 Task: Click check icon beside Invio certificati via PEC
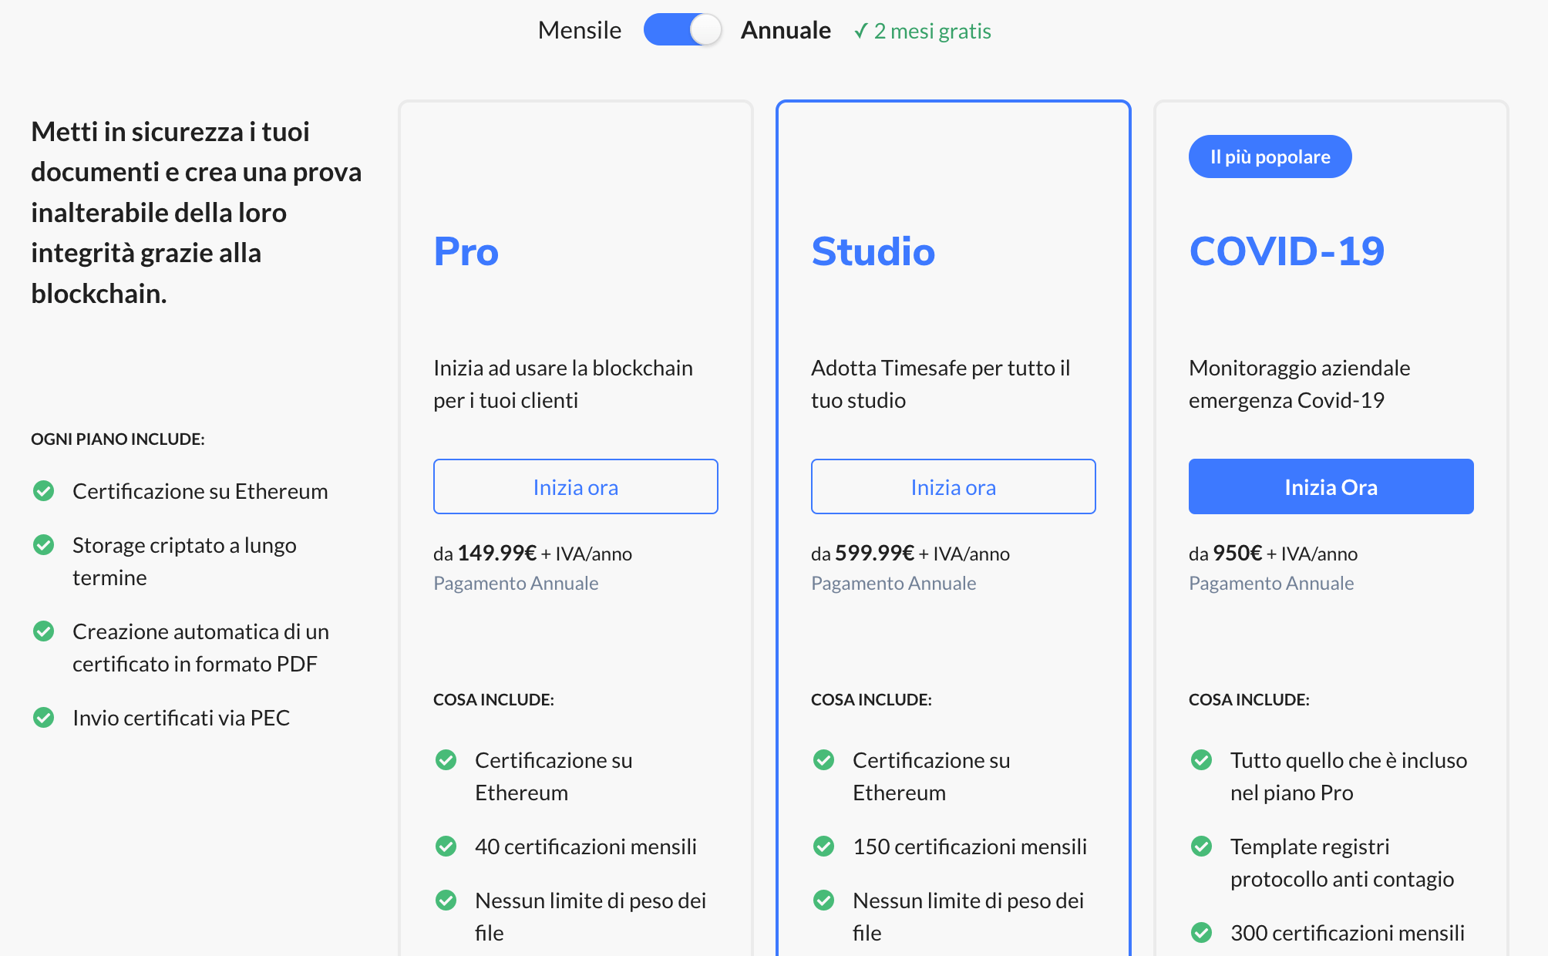(x=44, y=718)
